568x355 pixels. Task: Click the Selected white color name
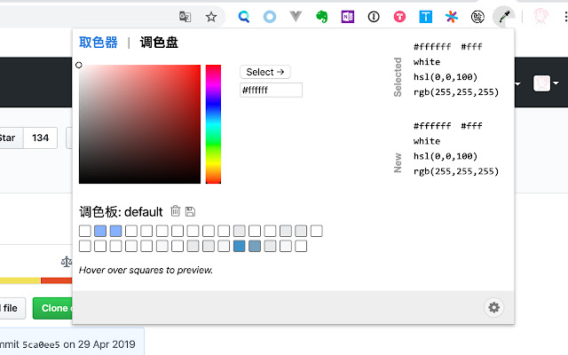point(427,62)
